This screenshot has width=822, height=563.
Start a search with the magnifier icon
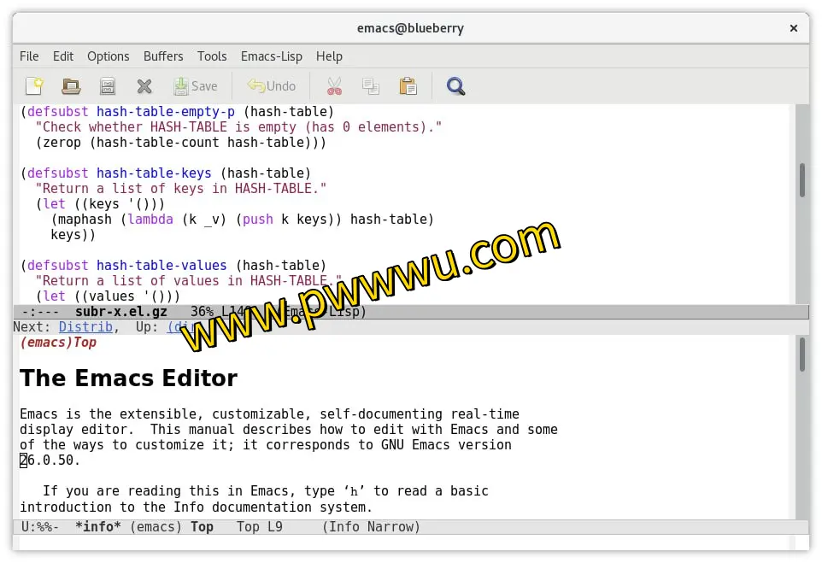[455, 85]
